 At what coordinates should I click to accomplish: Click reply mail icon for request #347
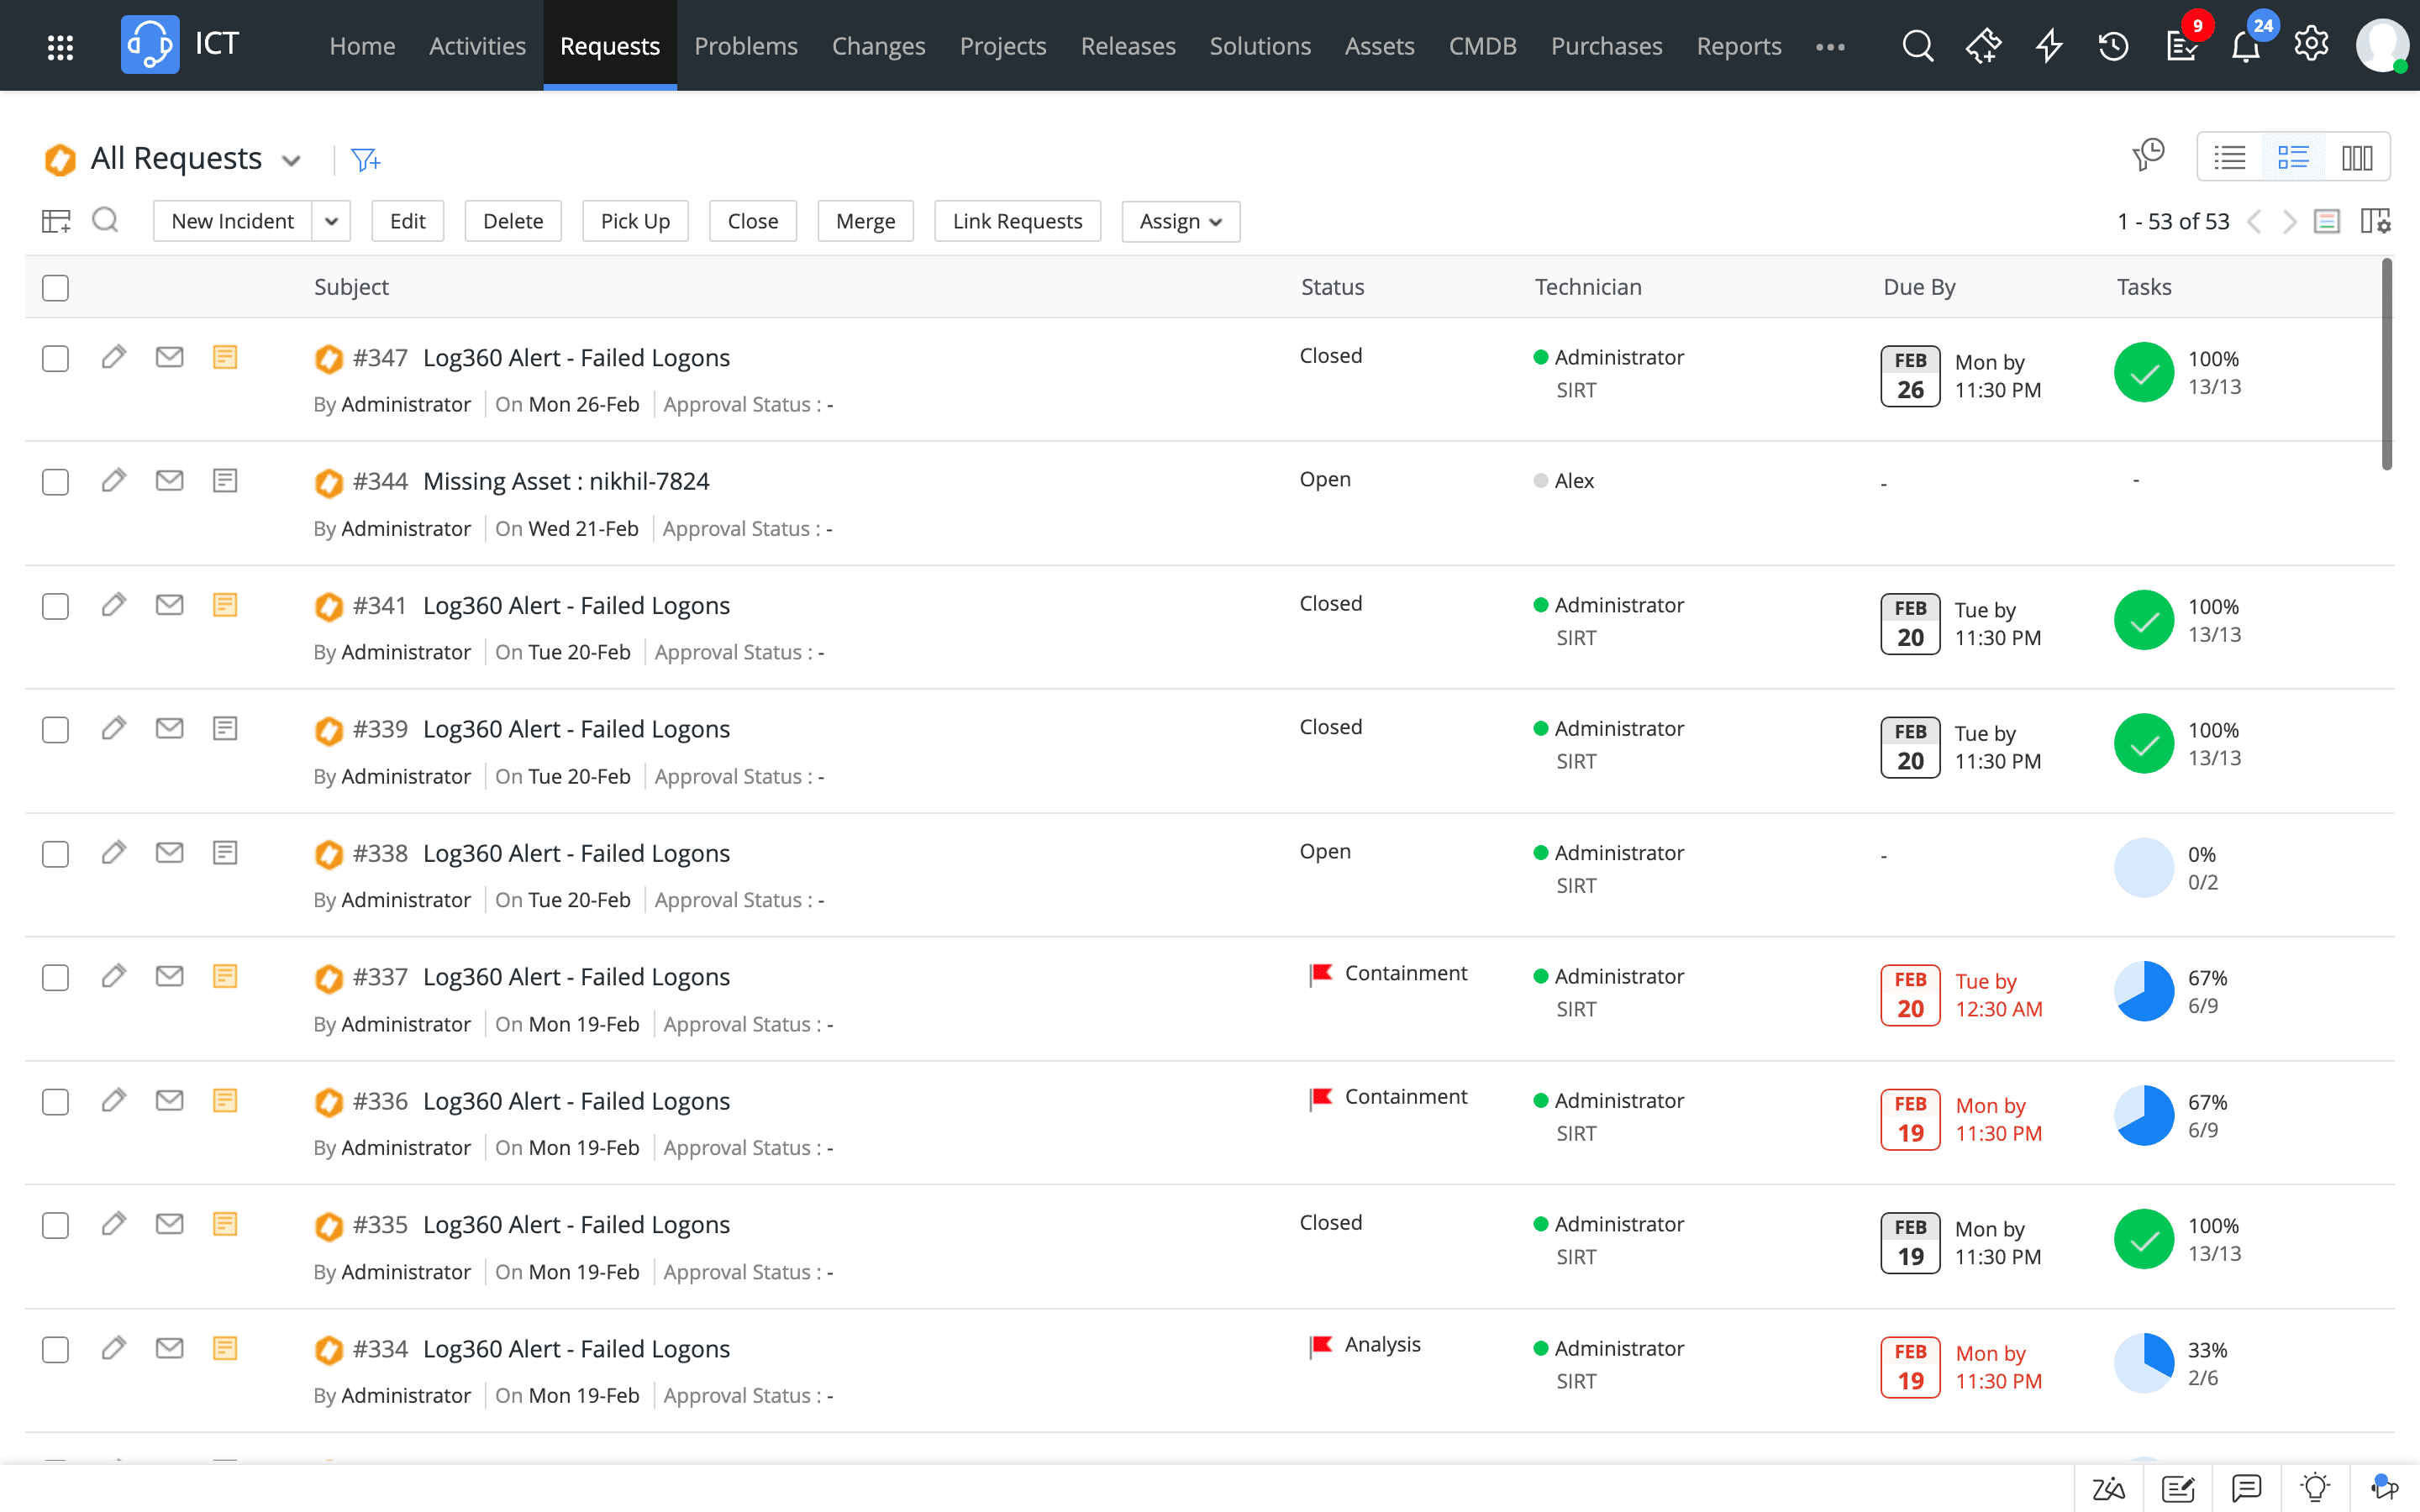pos(170,357)
